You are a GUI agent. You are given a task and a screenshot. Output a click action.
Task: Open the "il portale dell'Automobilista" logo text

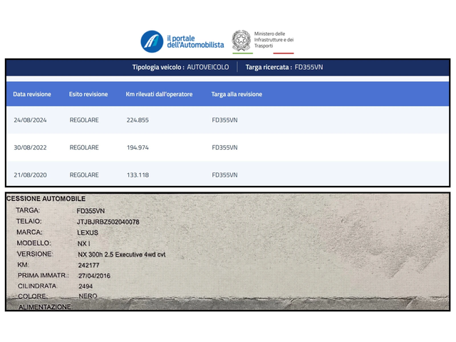coord(195,41)
